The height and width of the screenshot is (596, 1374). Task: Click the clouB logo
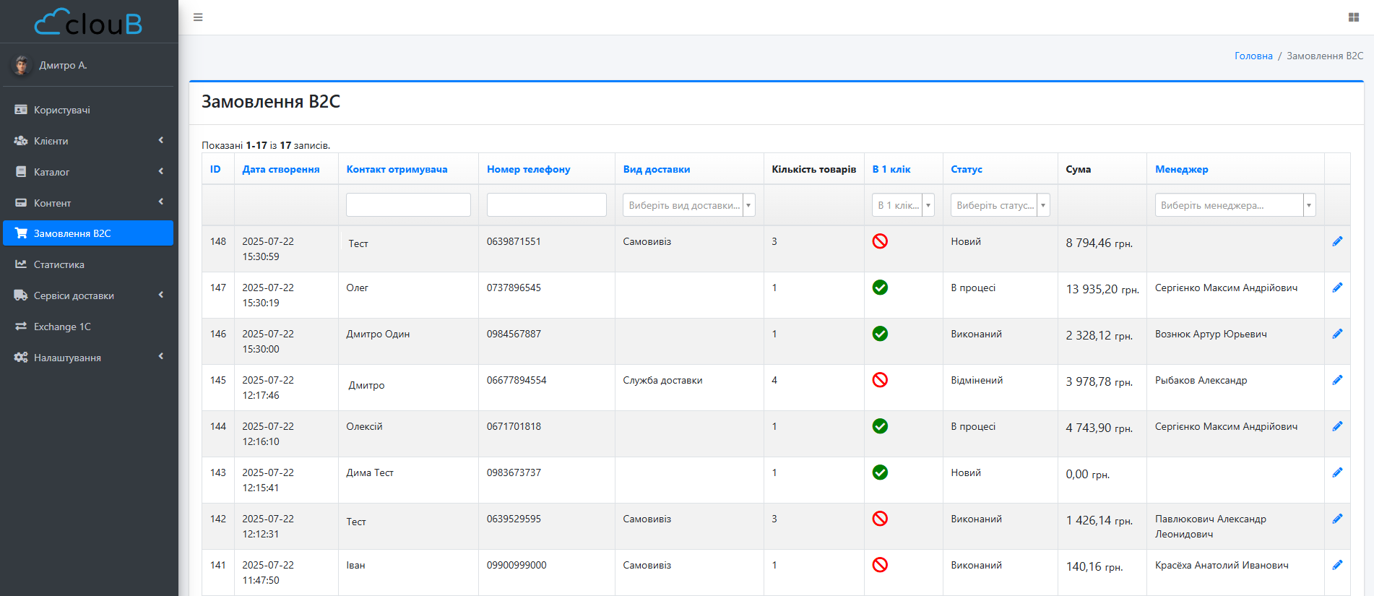(x=88, y=22)
